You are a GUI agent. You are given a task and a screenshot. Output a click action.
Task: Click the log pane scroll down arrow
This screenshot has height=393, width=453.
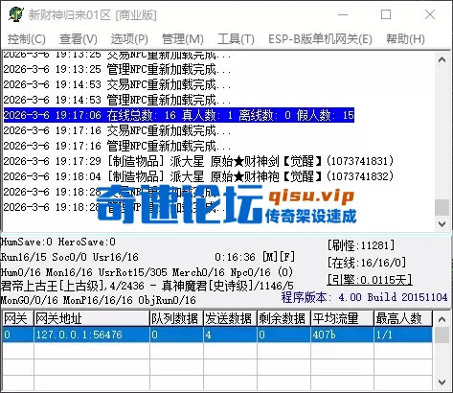tap(442, 223)
